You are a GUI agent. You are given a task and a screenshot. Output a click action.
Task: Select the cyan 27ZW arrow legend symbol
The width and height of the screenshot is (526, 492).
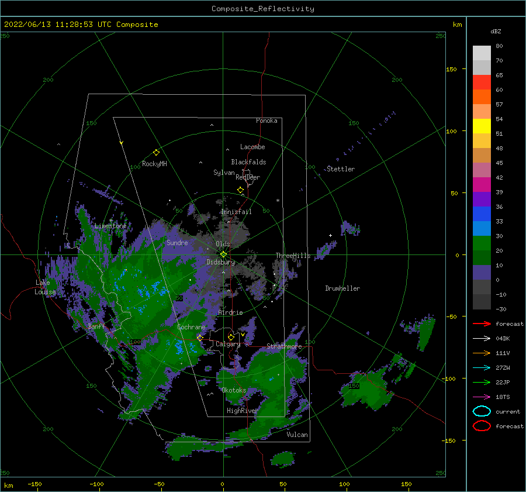point(482,367)
